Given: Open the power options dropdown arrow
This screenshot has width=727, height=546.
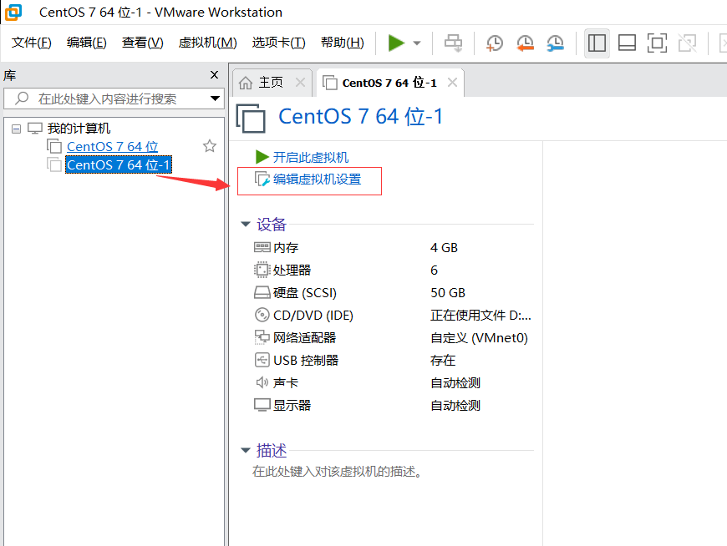Looking at the screenshot, I should tap(417, 43).
